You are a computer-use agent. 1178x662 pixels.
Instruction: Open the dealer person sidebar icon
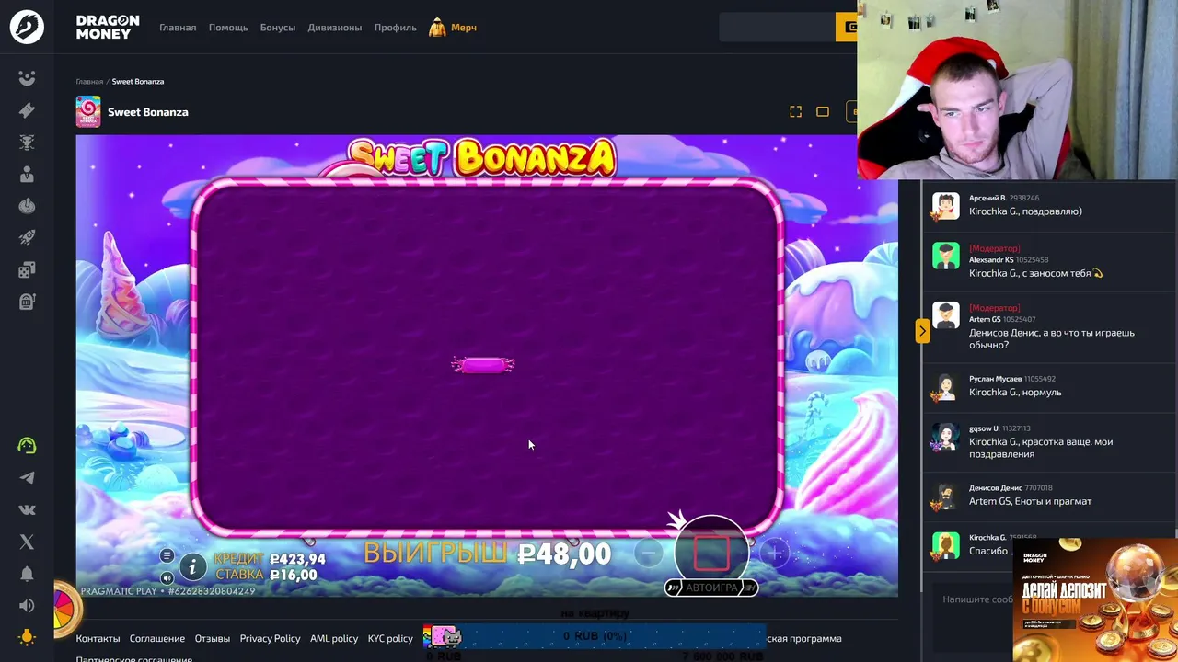tap(27, 174)
